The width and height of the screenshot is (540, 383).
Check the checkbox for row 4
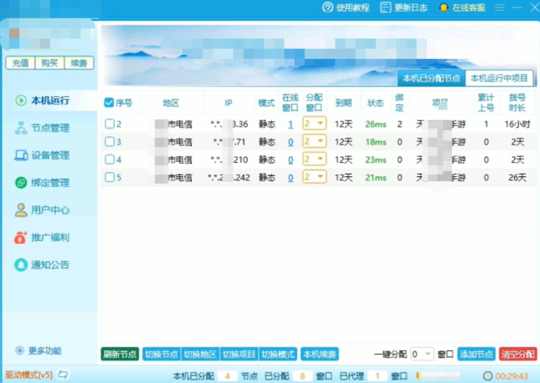click(x=109, y=159)
